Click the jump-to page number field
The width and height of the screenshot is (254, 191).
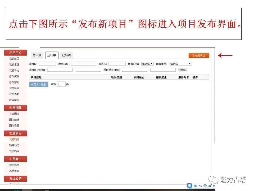61,84
